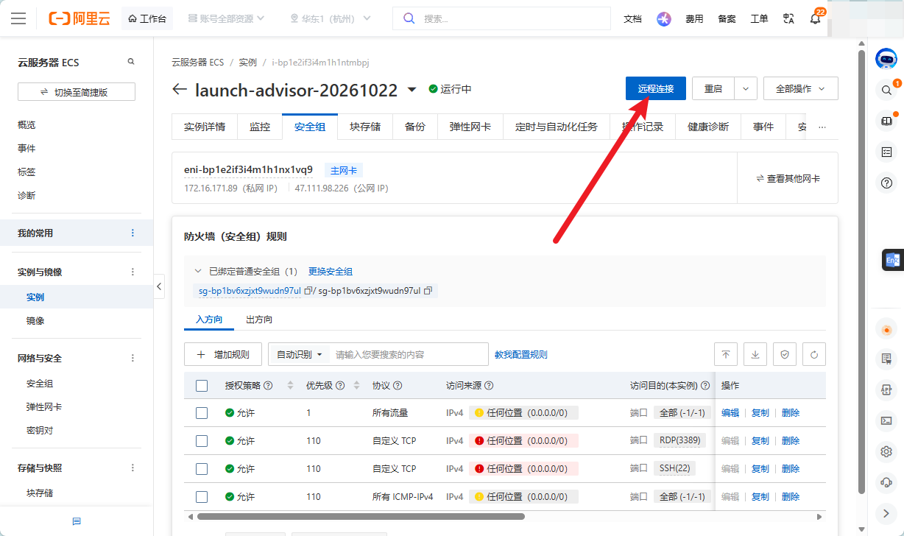Check the priority 1 all-traffic rule
The image size is (904, 536).
tap(202, 413)
